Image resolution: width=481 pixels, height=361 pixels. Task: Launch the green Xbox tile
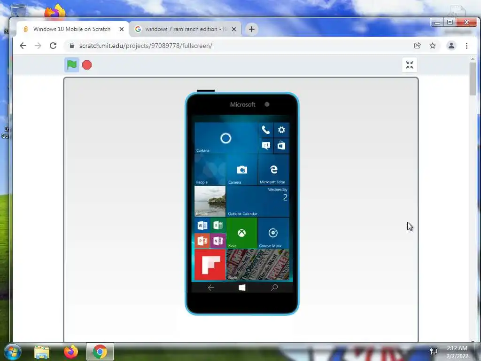point(242,233)
